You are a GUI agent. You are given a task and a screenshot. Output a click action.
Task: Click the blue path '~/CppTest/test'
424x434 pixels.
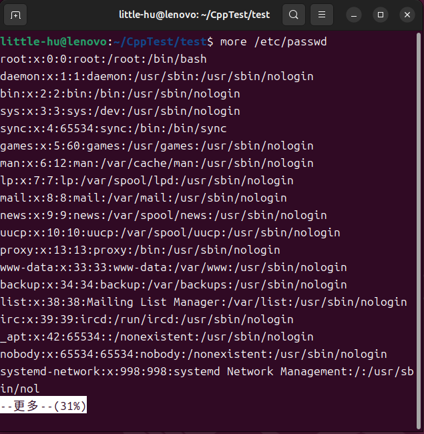tap(160, 42)
